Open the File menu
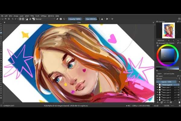The height and width of the screenshot is (121, 181). click(2, 16)
